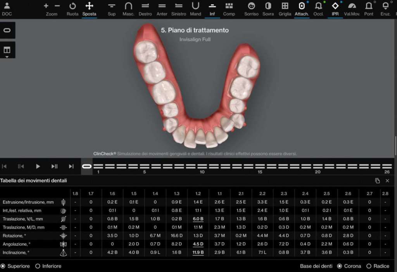The image size is (397, 272).
Task: Select the initial stage oval marker
Action: point(87,166)
